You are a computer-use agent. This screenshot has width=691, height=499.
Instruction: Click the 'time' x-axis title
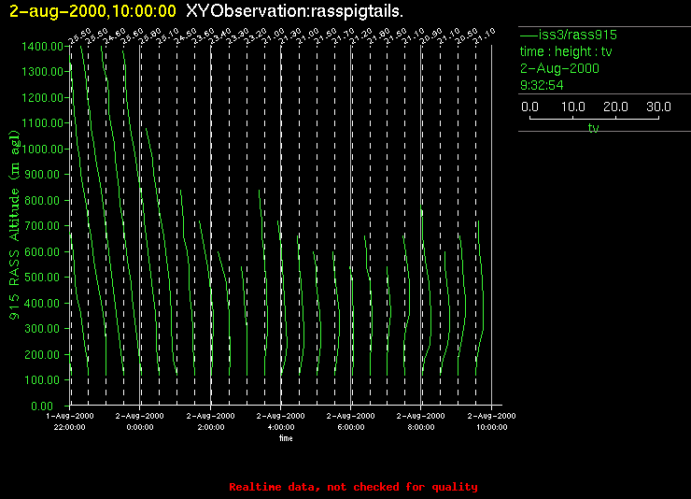coord(286,437)
